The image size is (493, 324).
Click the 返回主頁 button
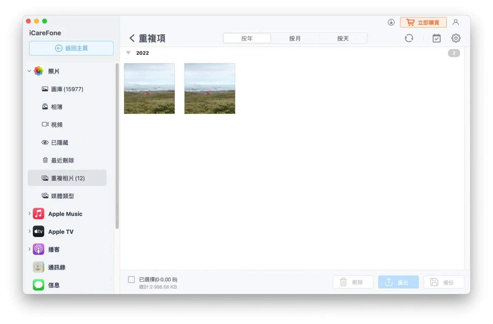point(71,48)
